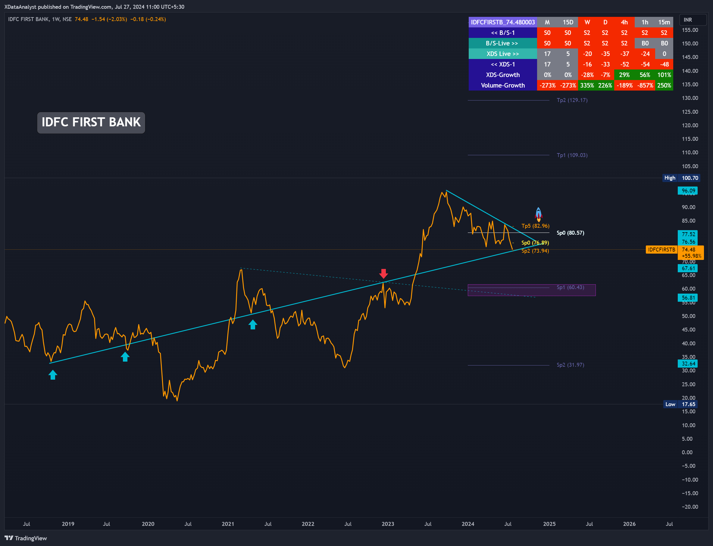
Task: Click the Tp5 (82.96) level label
Action: [535, 226]
